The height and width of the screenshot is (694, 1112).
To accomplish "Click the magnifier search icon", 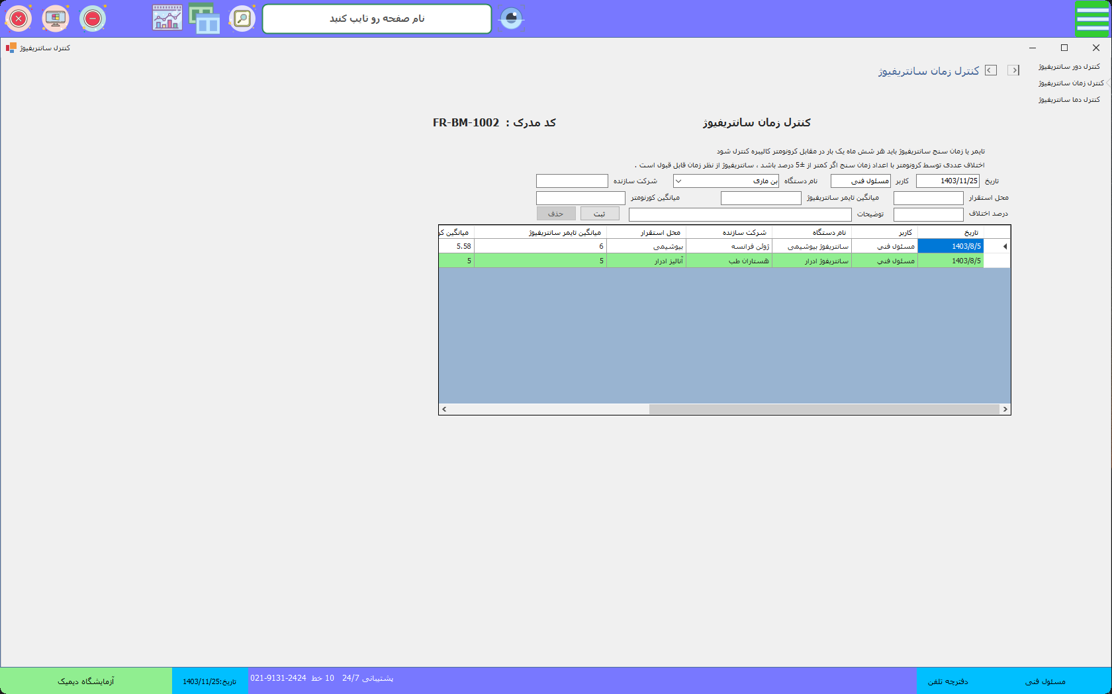I will [242, 19].
